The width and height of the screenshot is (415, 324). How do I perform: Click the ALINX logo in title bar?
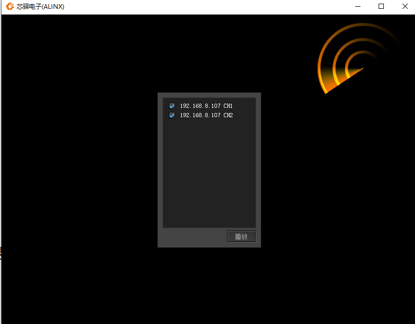[10, 6]
